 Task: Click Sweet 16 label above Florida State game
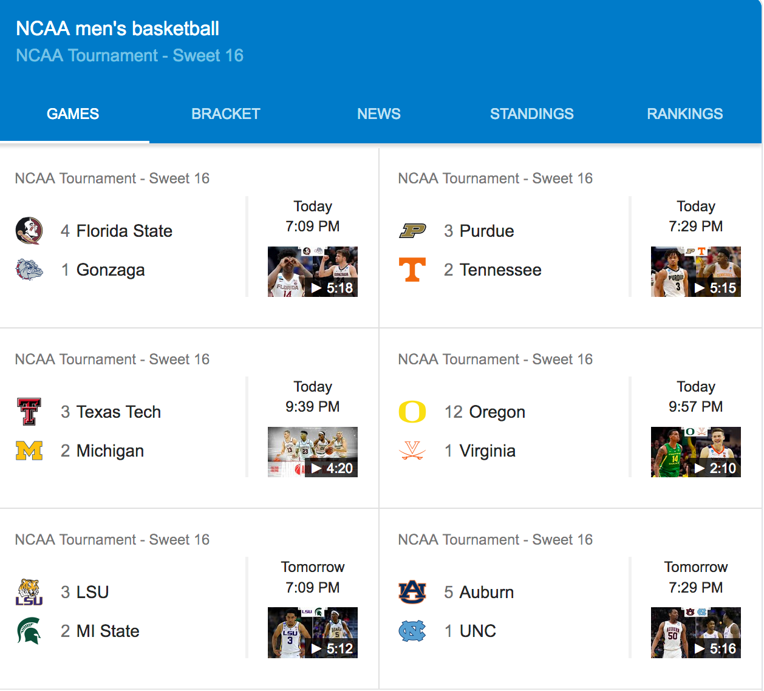click(112, 178)
